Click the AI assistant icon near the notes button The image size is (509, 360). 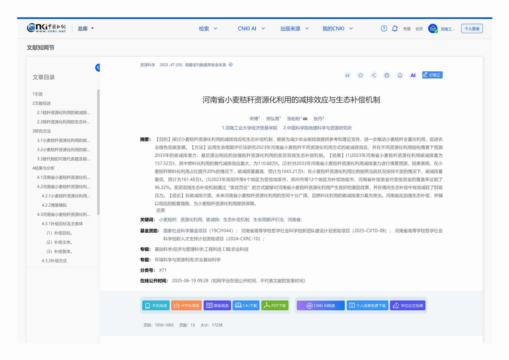(413, 75)
